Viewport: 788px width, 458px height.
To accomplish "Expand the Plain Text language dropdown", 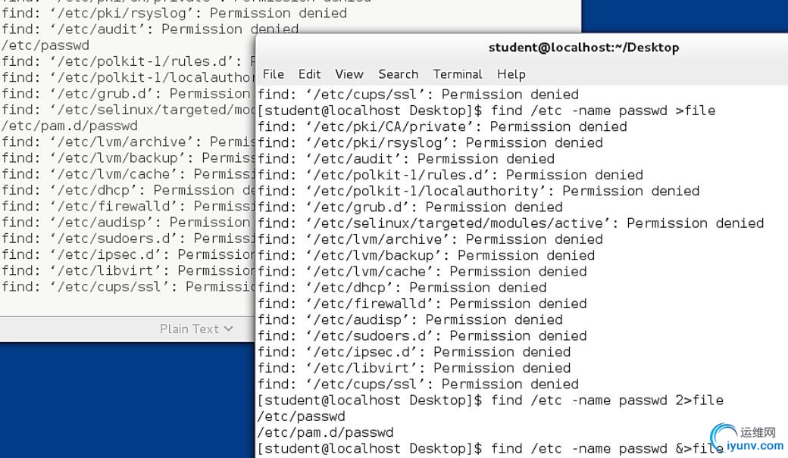I will (x=196, y=329).
